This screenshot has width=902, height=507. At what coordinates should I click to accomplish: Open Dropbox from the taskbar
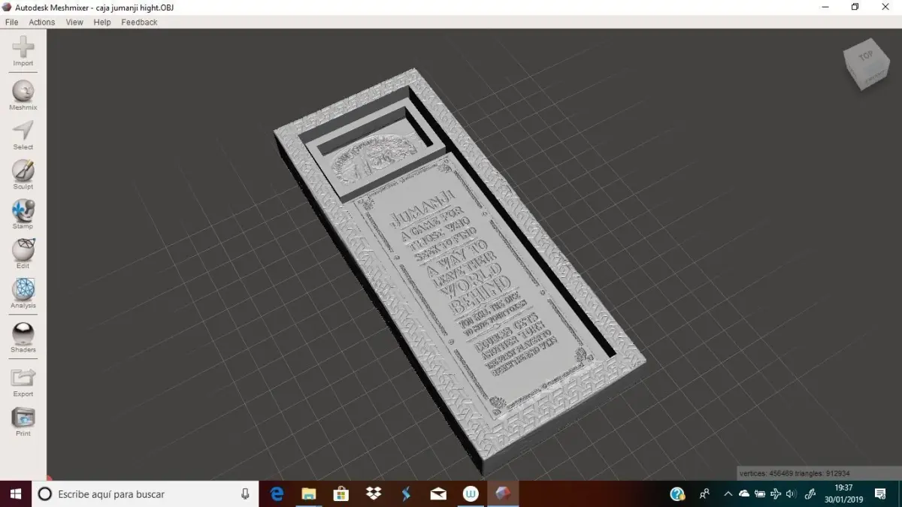[373, 493]
